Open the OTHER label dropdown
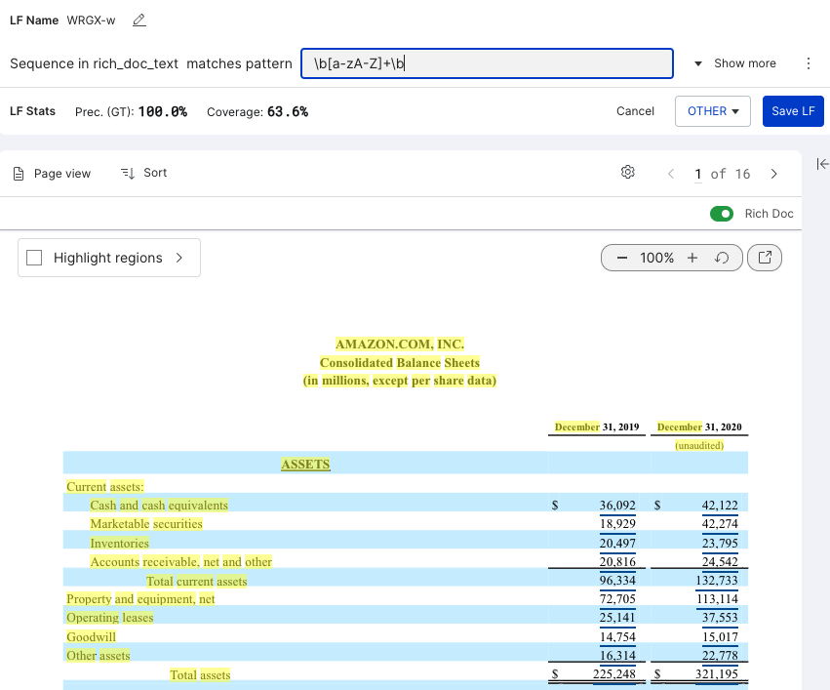Viewport: 830px width, 690px height. [713, 111]
